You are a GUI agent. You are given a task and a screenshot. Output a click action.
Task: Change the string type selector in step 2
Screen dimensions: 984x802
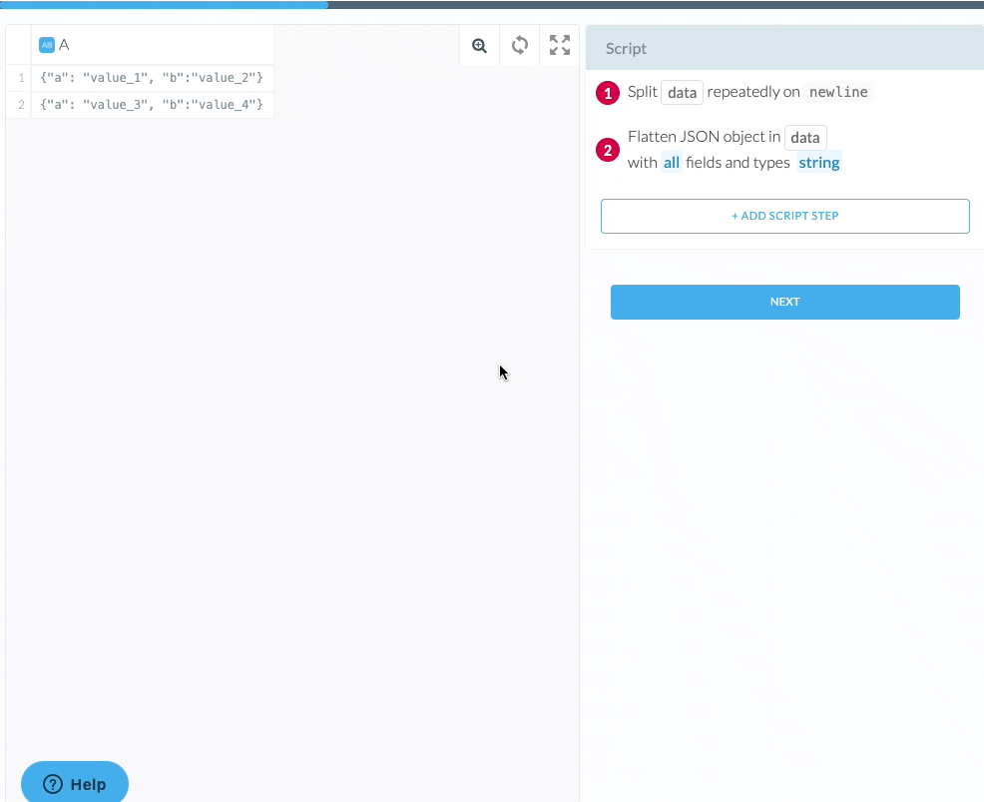818,162
